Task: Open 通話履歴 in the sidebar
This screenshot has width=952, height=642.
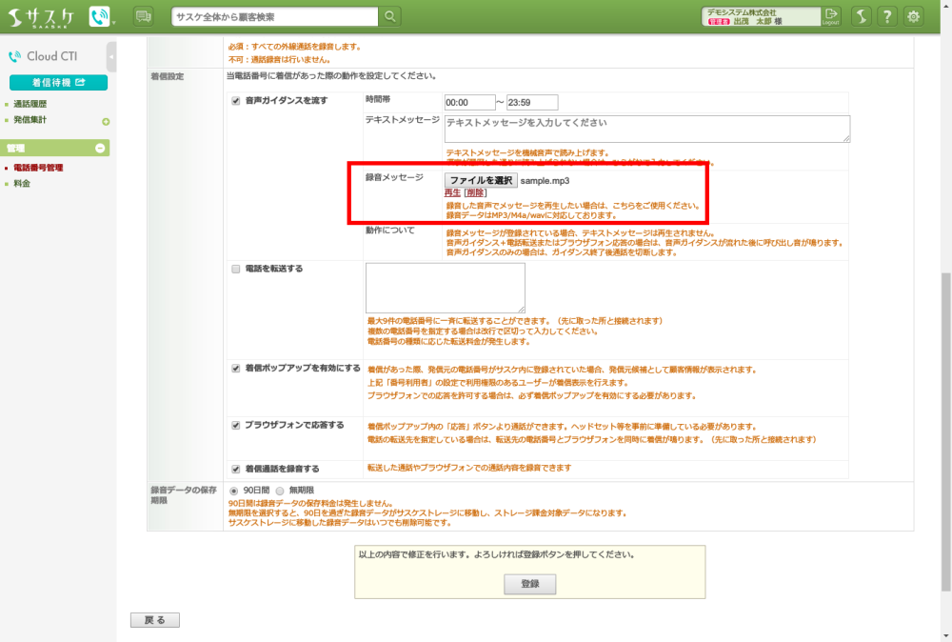Action: tap(30, 104)
